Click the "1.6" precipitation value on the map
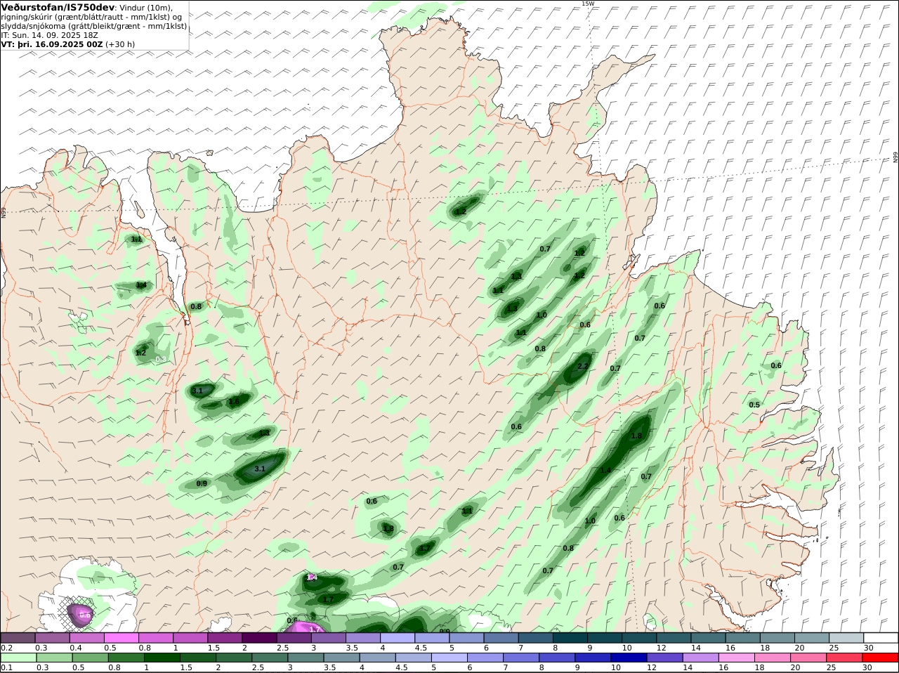899x673 pixels. (x=234, y=401)
